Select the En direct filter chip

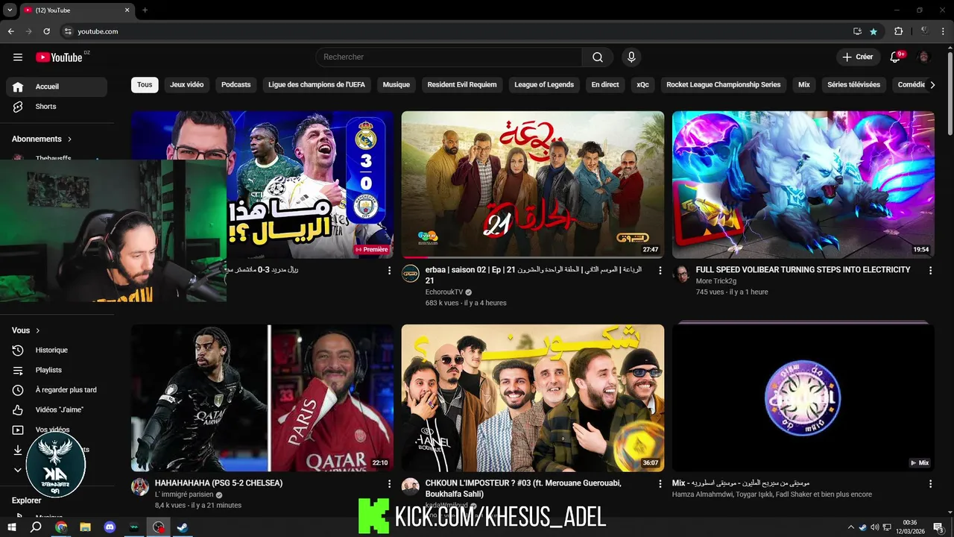[x=605, y=85]
